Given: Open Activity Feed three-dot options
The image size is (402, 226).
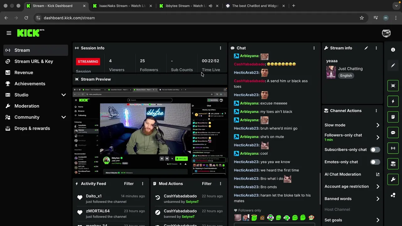Looking at the screenshot, I should coord(143,184).
